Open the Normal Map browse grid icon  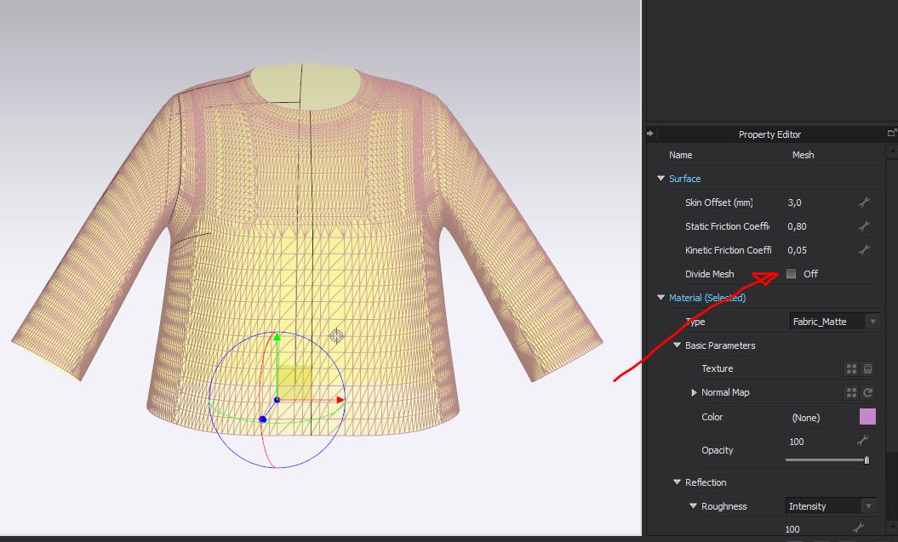click(x=850, y=392)
